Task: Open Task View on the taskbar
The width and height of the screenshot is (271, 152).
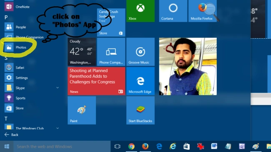Action: 117,147
